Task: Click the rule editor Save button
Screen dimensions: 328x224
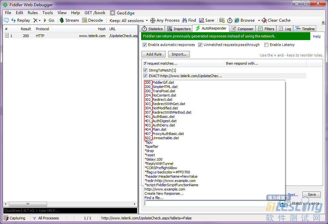Action: tap(312, 194)
